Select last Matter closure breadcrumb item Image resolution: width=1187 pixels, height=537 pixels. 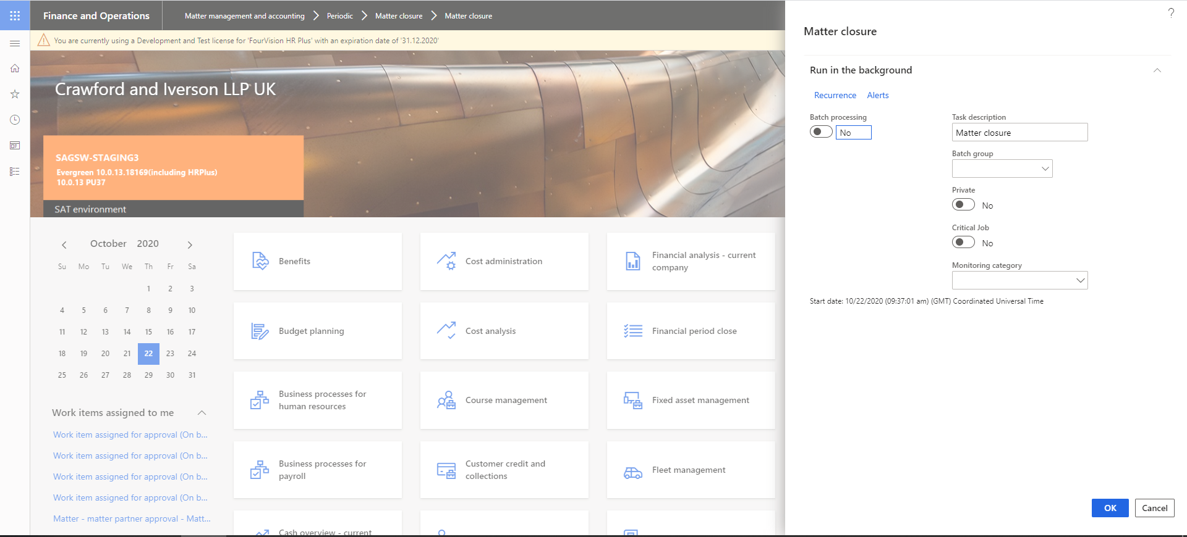[x=469, y=16]
